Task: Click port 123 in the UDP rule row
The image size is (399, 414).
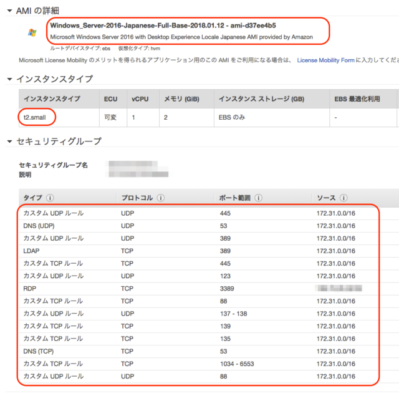Action: 225,276
